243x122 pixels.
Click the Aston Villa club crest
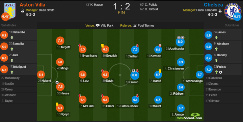[x=10, y=11]
